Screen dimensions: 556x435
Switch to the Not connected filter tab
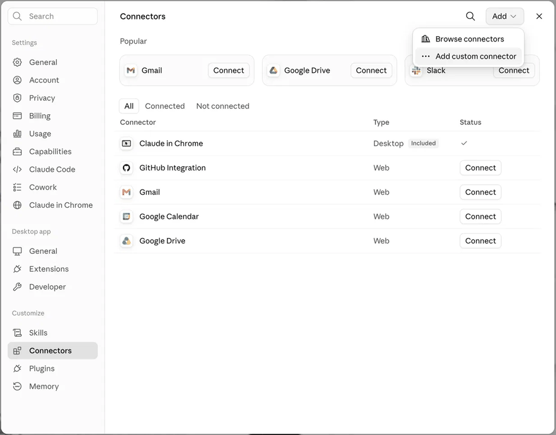coord(222,106)
